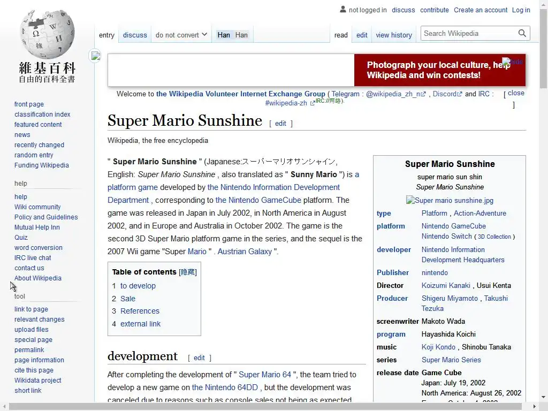Jump to contents item References
548x411 pixels.
click(x=140, y=311)
